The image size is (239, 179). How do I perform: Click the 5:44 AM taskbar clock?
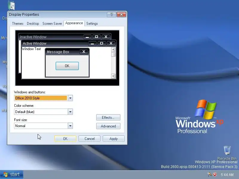tap(227, 175)
